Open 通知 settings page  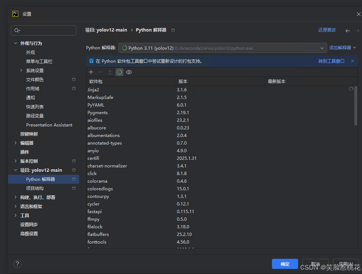point(30,98)
